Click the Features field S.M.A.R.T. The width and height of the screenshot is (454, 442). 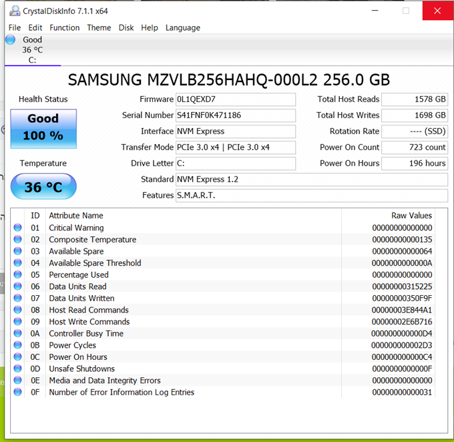coord(312,196)
